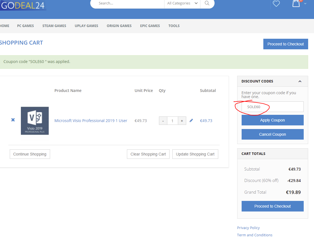Increase quantity with plus button
Screen dimensions: 314x248
[182, 121]
